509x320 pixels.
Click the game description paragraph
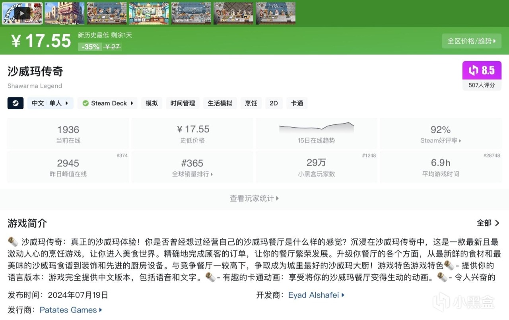[254, 260]
